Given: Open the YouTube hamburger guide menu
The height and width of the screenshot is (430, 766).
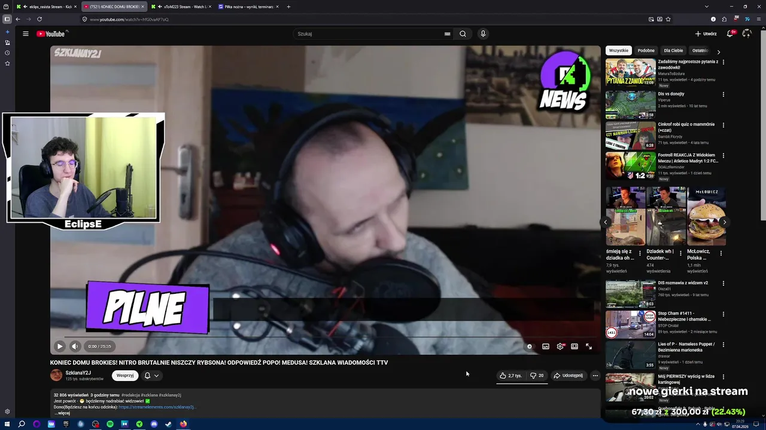Looking at the screenshot, I should click(26, 33).
